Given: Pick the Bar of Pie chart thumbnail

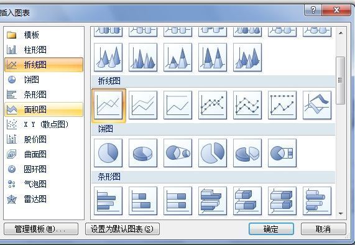Looking at the screenshot, I should click(x=282, y=153).
